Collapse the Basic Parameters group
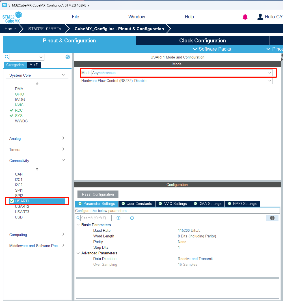The height and width of the screenshot is (303, 283). pos(78,225)
